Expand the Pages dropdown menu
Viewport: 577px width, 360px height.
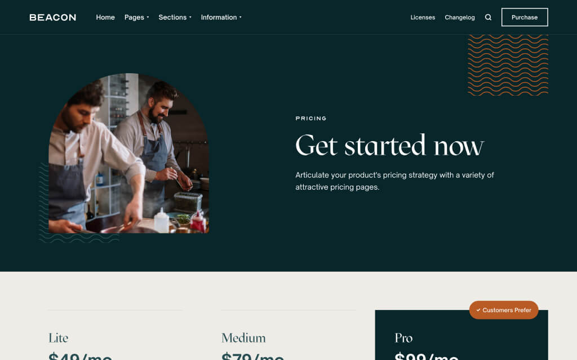pyautogui.click(x=136, y=17)
